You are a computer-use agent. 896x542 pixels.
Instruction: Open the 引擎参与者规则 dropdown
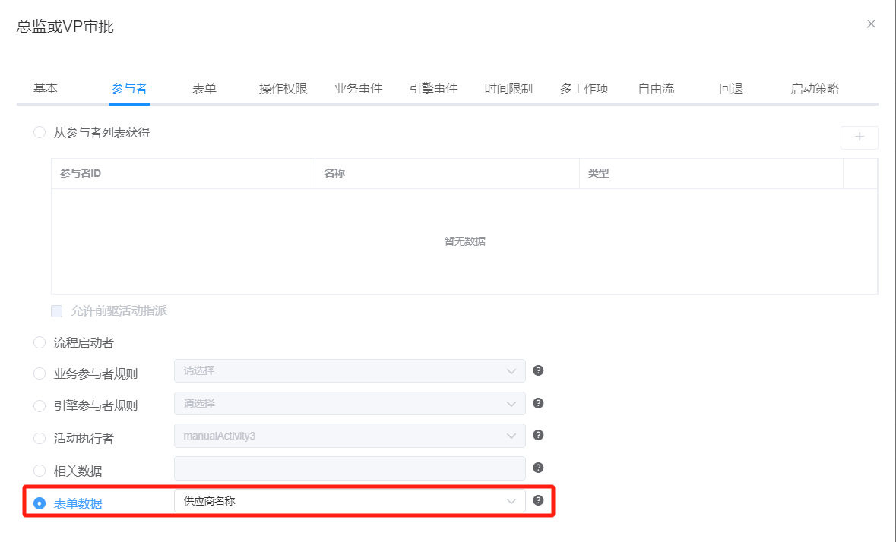(x=350, y=403)
